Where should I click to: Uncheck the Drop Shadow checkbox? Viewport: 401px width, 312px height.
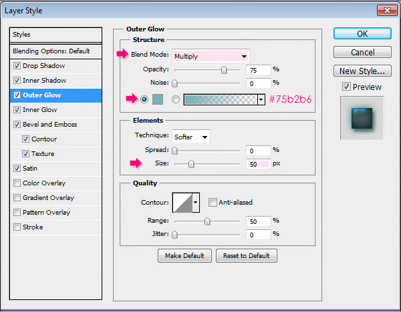17,66
